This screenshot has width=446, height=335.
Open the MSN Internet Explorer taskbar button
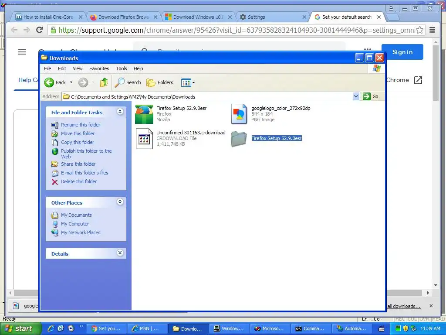pyautogui.click(x=147, y=329)
